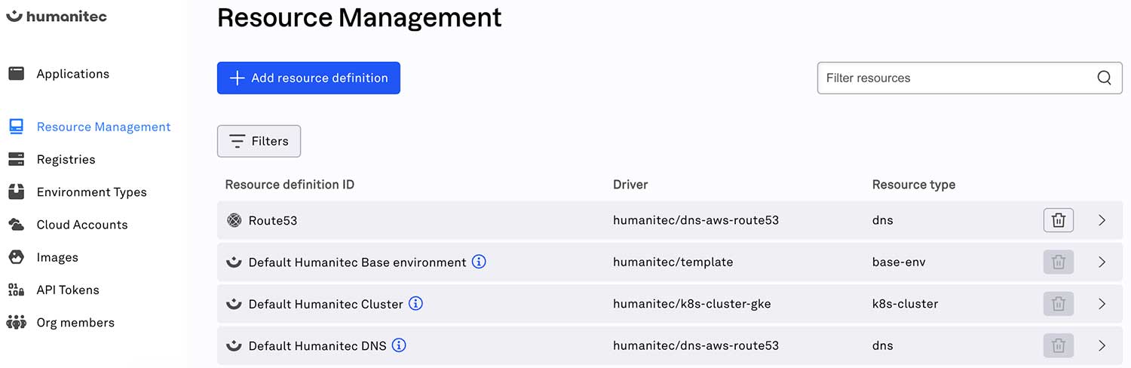Screen dimensions: 1131x368
Task: Expand the Route53 row chevron
Action: tap(1102, 220)
